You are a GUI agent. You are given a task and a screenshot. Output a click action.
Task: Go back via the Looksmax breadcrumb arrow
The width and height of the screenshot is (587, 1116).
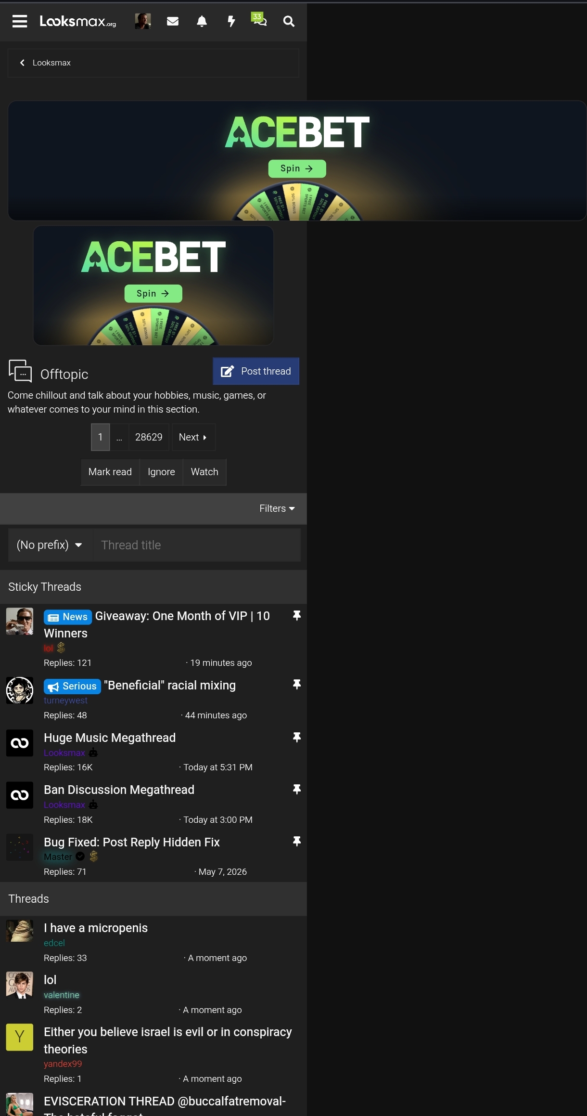[22, 63]
